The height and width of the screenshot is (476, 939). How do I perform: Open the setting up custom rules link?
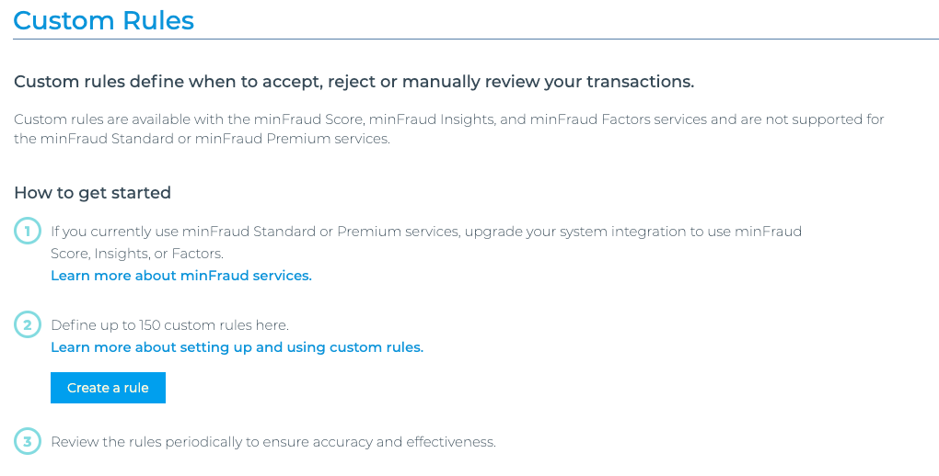tap(237, 347)
